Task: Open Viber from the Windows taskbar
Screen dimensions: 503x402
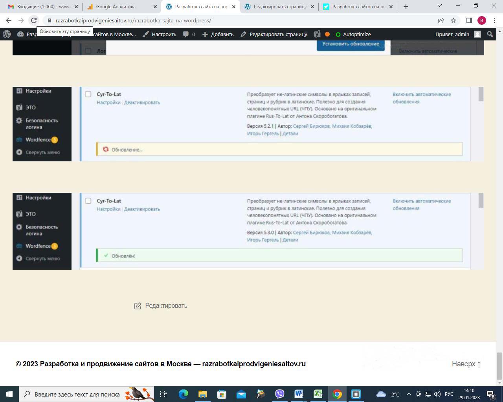Action: pos(279,394)
